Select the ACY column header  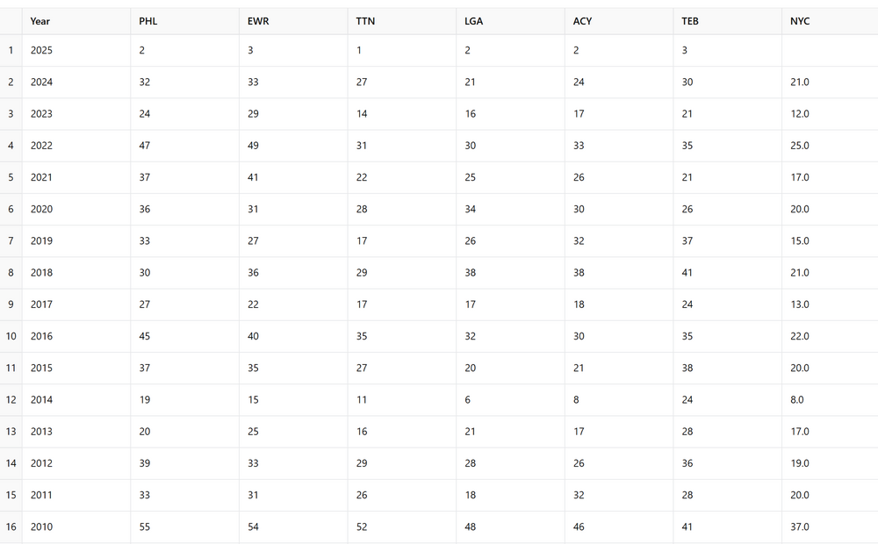pos(619,21)
